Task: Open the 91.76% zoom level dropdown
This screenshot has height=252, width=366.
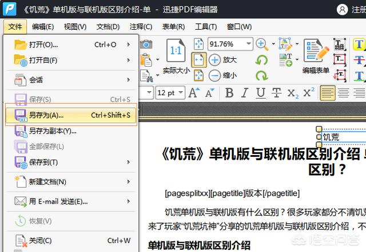Action: (249, 44)
